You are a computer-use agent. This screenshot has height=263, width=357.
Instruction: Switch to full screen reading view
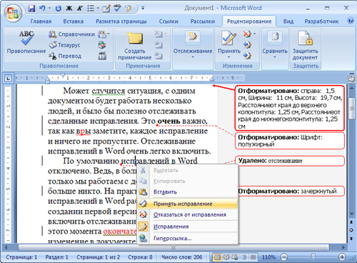tap(226, 257)
